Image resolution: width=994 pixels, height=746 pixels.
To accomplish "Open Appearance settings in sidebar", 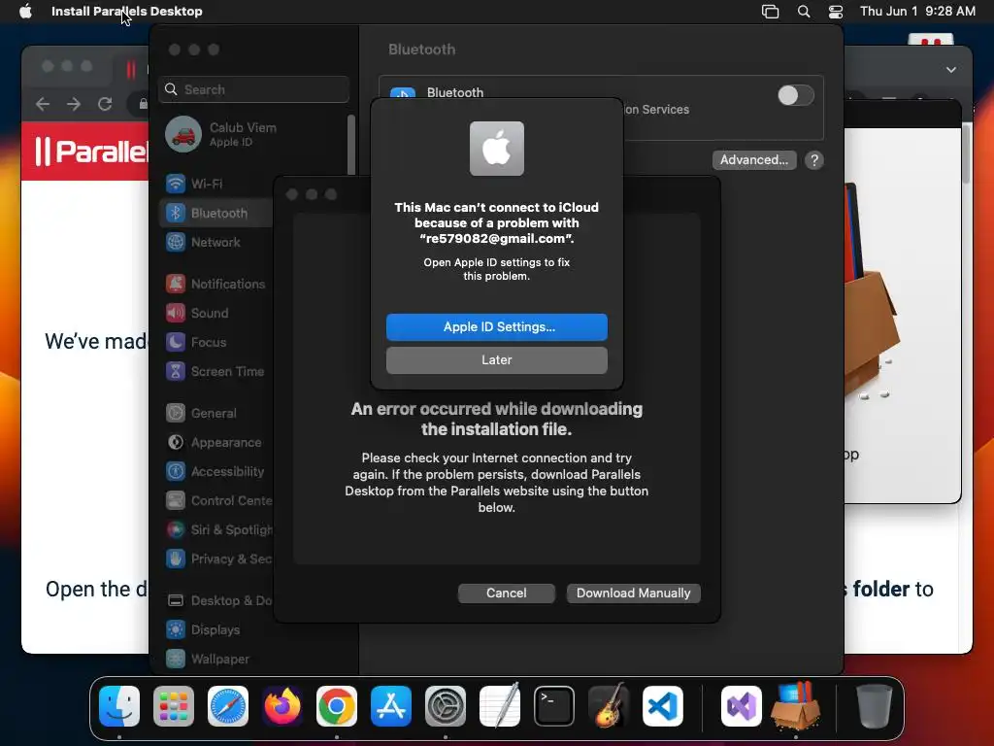I will pos(215,443).
